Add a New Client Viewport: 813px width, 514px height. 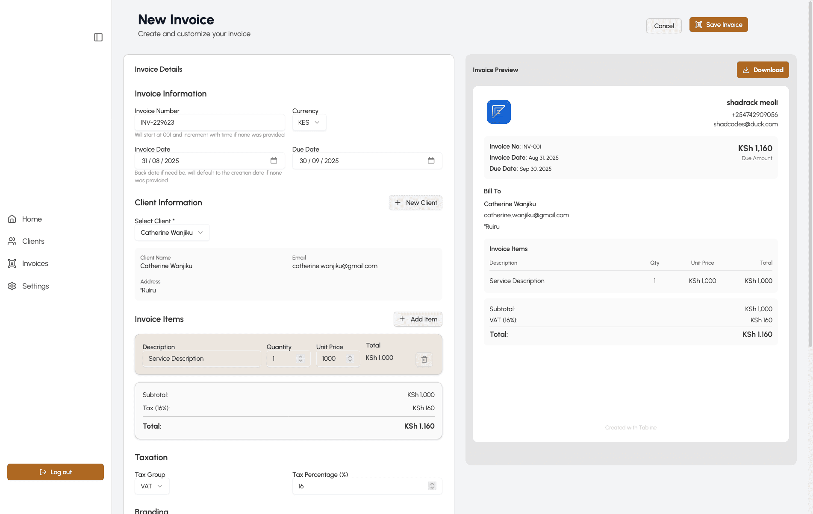click(415, 202)
